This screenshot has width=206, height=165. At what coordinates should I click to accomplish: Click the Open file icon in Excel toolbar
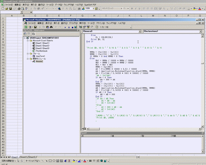pyautogui.click(x=7, y=9)
